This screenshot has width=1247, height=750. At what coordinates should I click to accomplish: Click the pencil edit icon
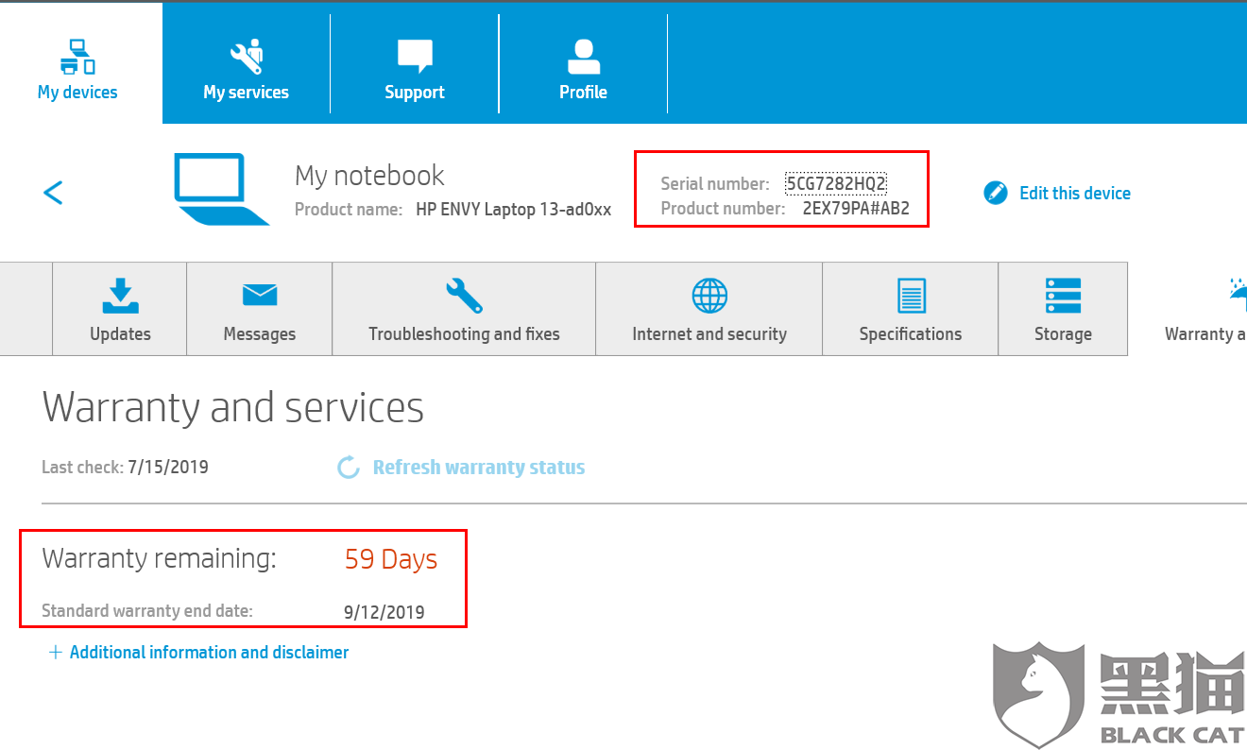click(996, 193)
